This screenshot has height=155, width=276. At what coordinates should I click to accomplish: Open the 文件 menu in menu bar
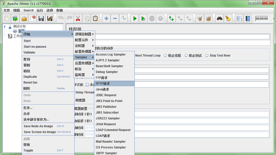[7, 10]
